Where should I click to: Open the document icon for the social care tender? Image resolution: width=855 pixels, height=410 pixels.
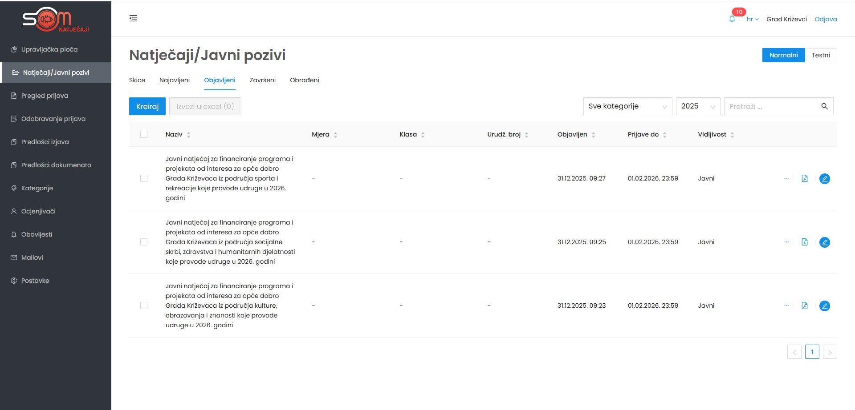pyautogui.click(x=804, y=242)
